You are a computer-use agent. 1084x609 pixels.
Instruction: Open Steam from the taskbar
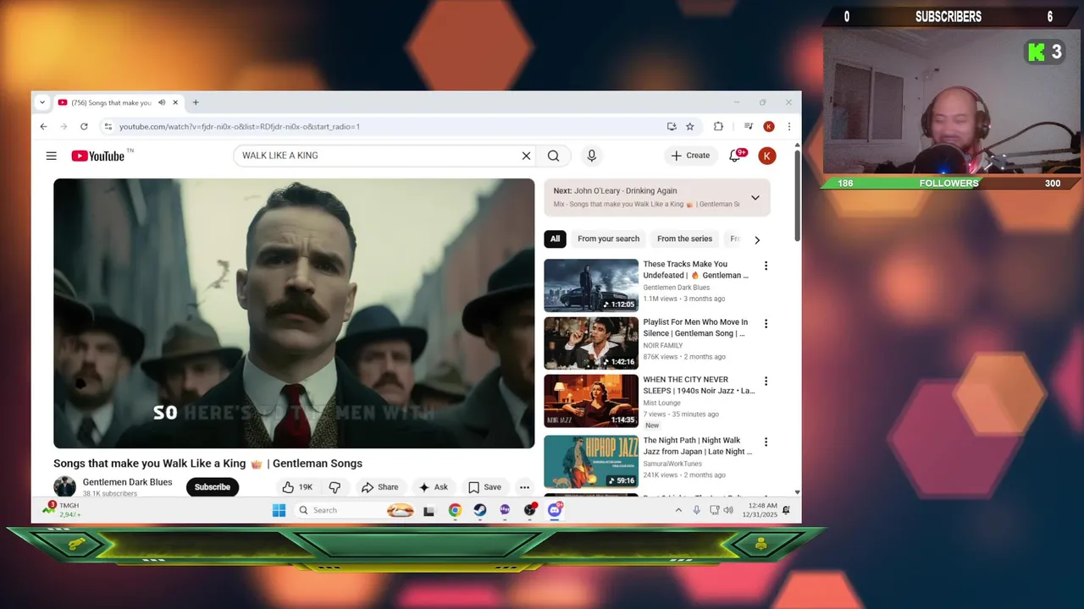479,510
